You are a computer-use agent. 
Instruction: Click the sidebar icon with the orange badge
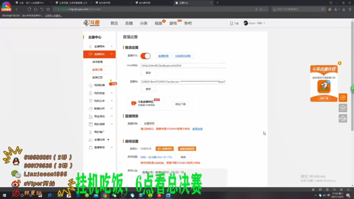[91, 85]
